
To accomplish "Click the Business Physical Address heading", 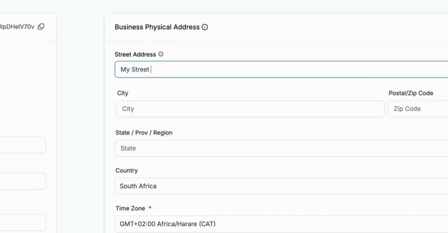I will click(x=157, y=27).
